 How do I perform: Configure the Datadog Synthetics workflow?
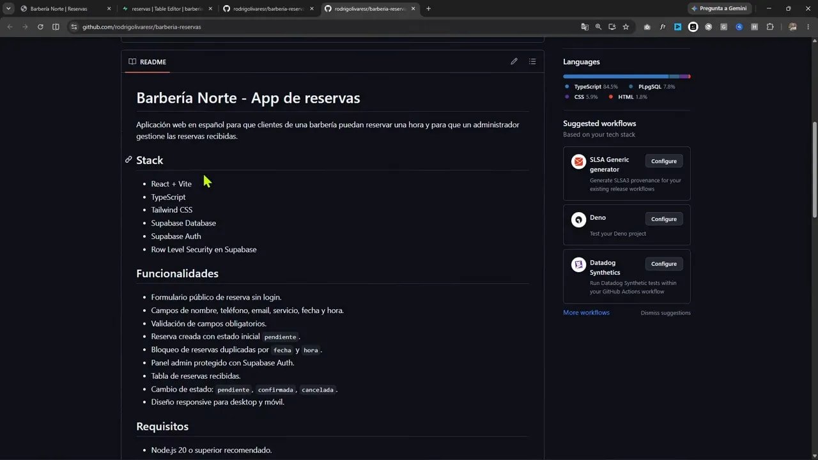[663, 264]
